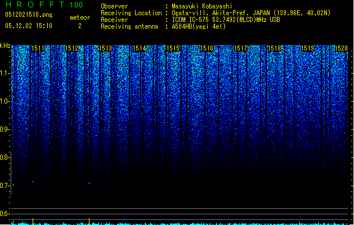Click the Receiver field label
The image size is (354, 225).
[x=114, y=20]
